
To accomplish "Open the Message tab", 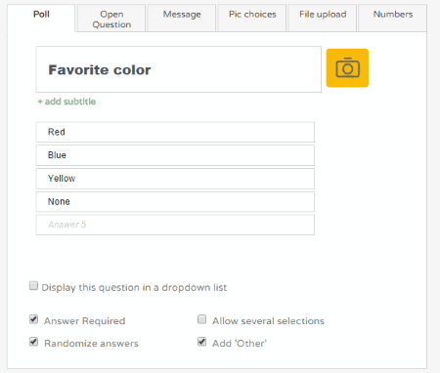I will (182, 19).
